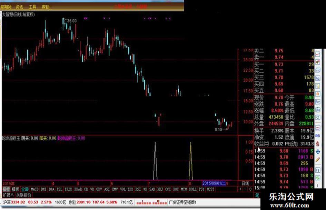
Task: Click the 笔 tab under tick list
Action: click(x=257, y=195)
